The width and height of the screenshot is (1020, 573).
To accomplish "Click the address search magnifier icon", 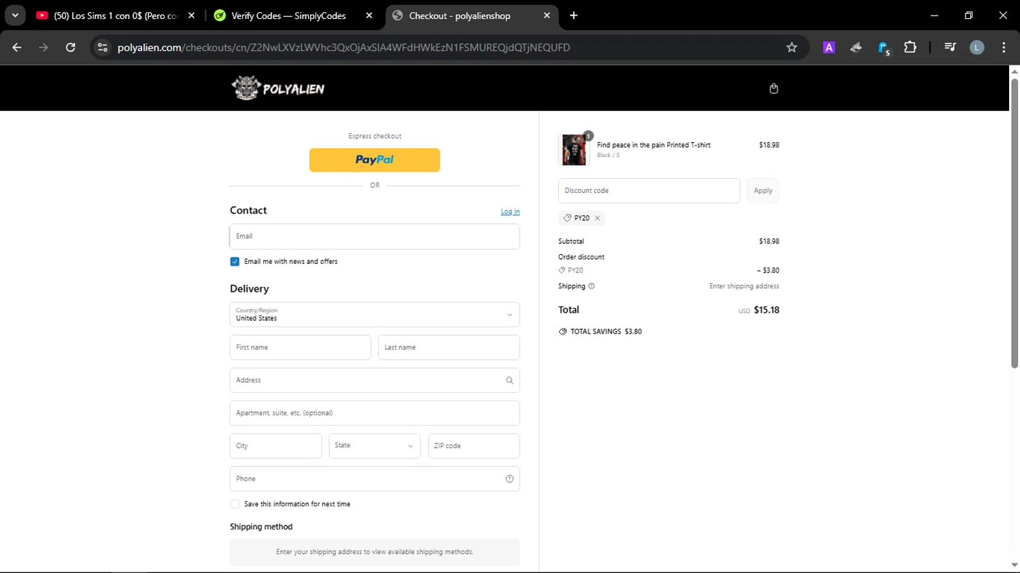I will 509,381.
